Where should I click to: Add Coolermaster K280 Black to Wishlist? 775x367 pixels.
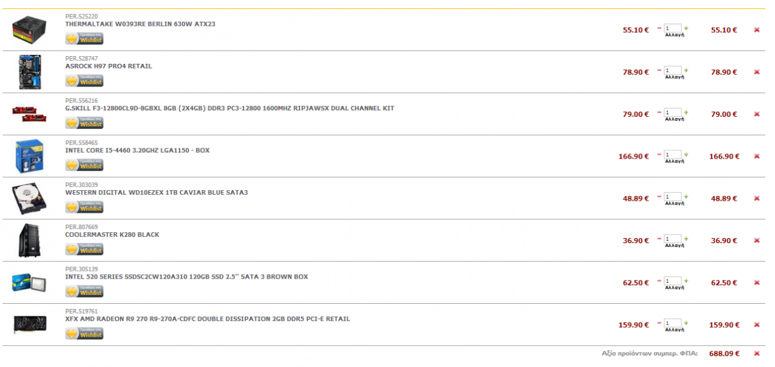coord(84,249)
